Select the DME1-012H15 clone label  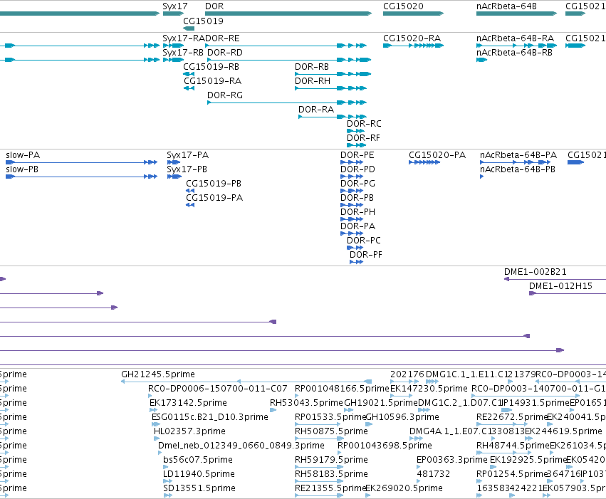[x=560, y=286]
